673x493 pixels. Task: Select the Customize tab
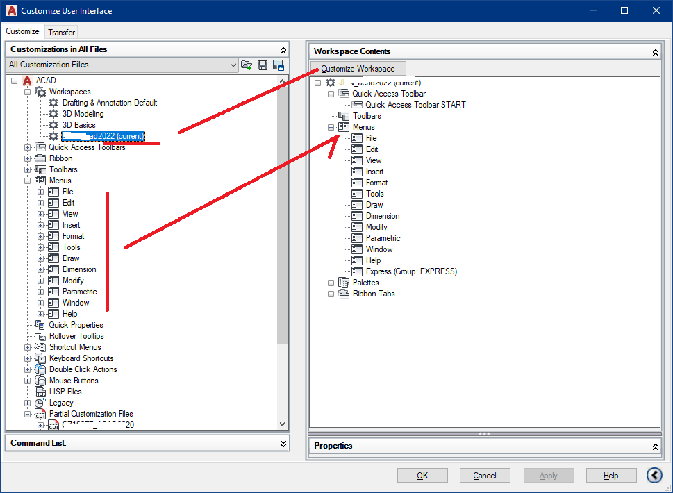[x=23, y=31]
